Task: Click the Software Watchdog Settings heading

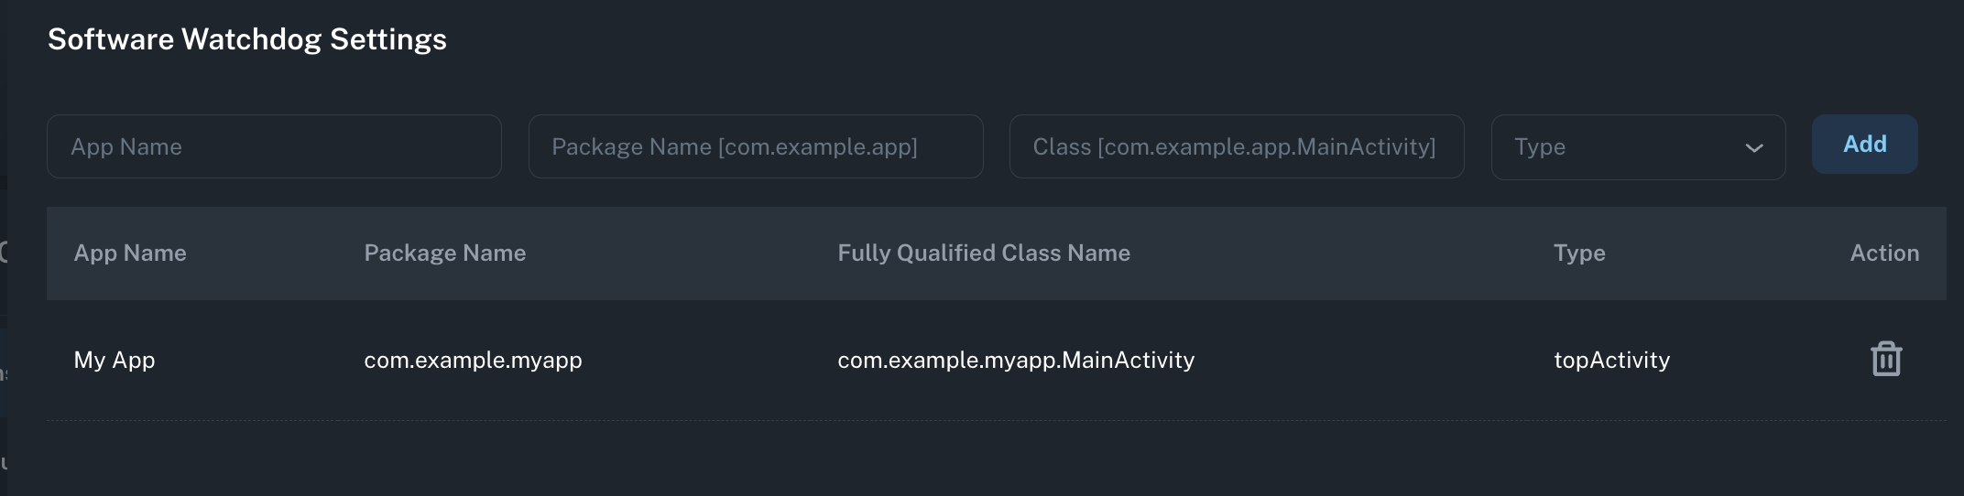Action: pos(247,39)
